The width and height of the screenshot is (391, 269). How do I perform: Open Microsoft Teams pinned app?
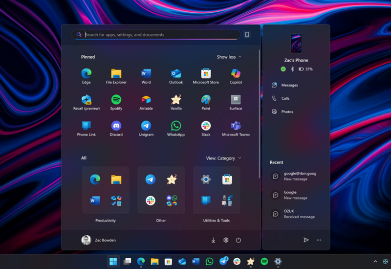236,129
